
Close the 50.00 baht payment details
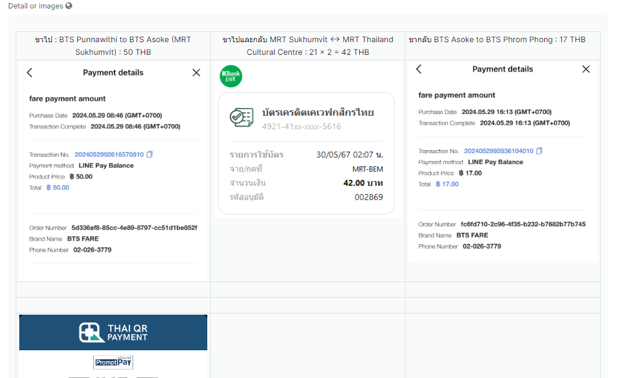[196, 72]
